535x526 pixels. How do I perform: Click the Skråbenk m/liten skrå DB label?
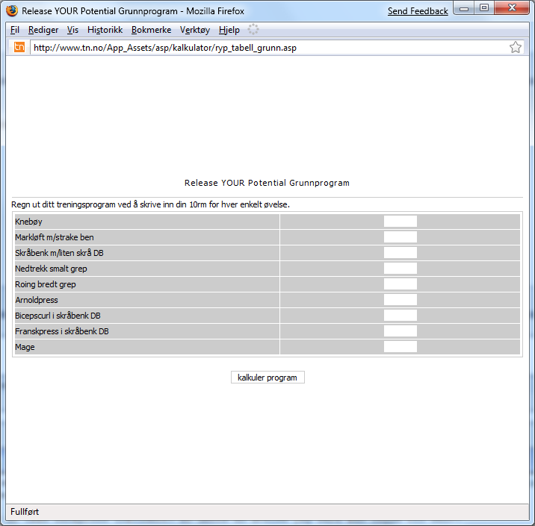pyautogui.click(x=59, y=253)
